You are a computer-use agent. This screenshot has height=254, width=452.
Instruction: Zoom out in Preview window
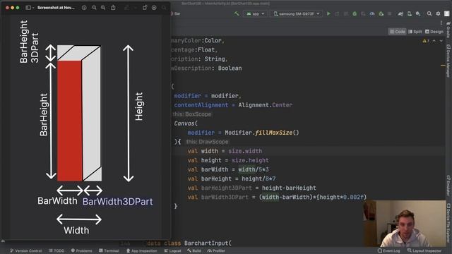point(94,8)
